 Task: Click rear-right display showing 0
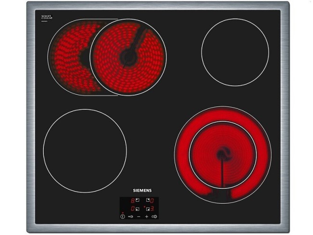pyautogui.click(x=152, y=201)
